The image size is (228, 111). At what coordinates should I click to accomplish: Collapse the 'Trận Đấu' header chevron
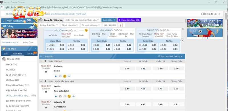click(41, 56)
